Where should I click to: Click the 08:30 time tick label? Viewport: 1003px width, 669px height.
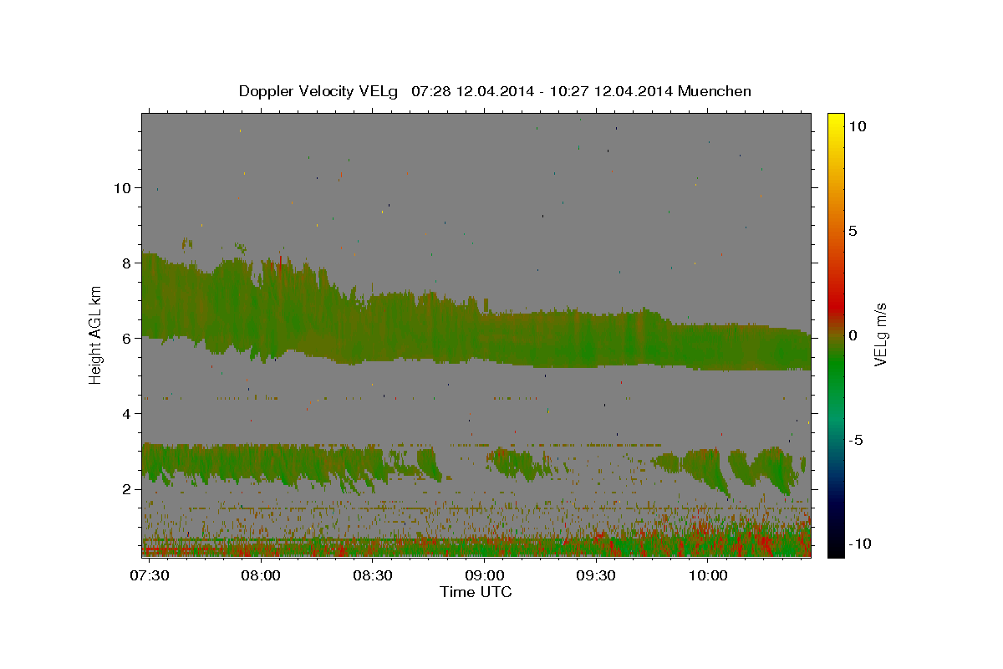(x=373, y=576)
